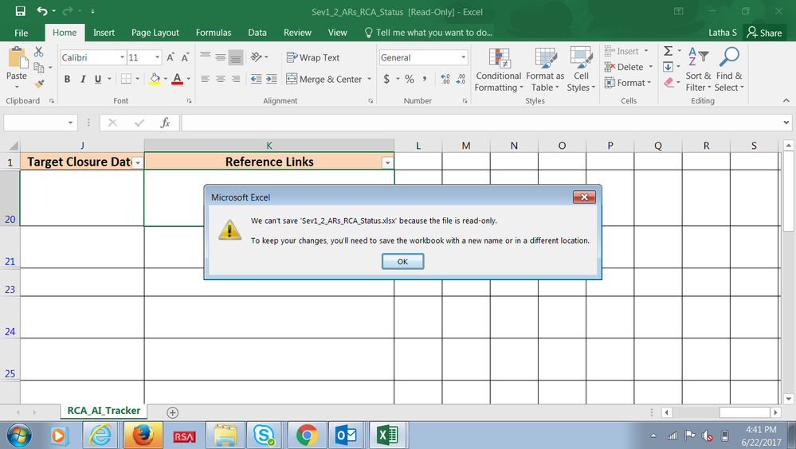Click the Insert Function fx icon
This screenshot has height=449, width=796.
165,123
